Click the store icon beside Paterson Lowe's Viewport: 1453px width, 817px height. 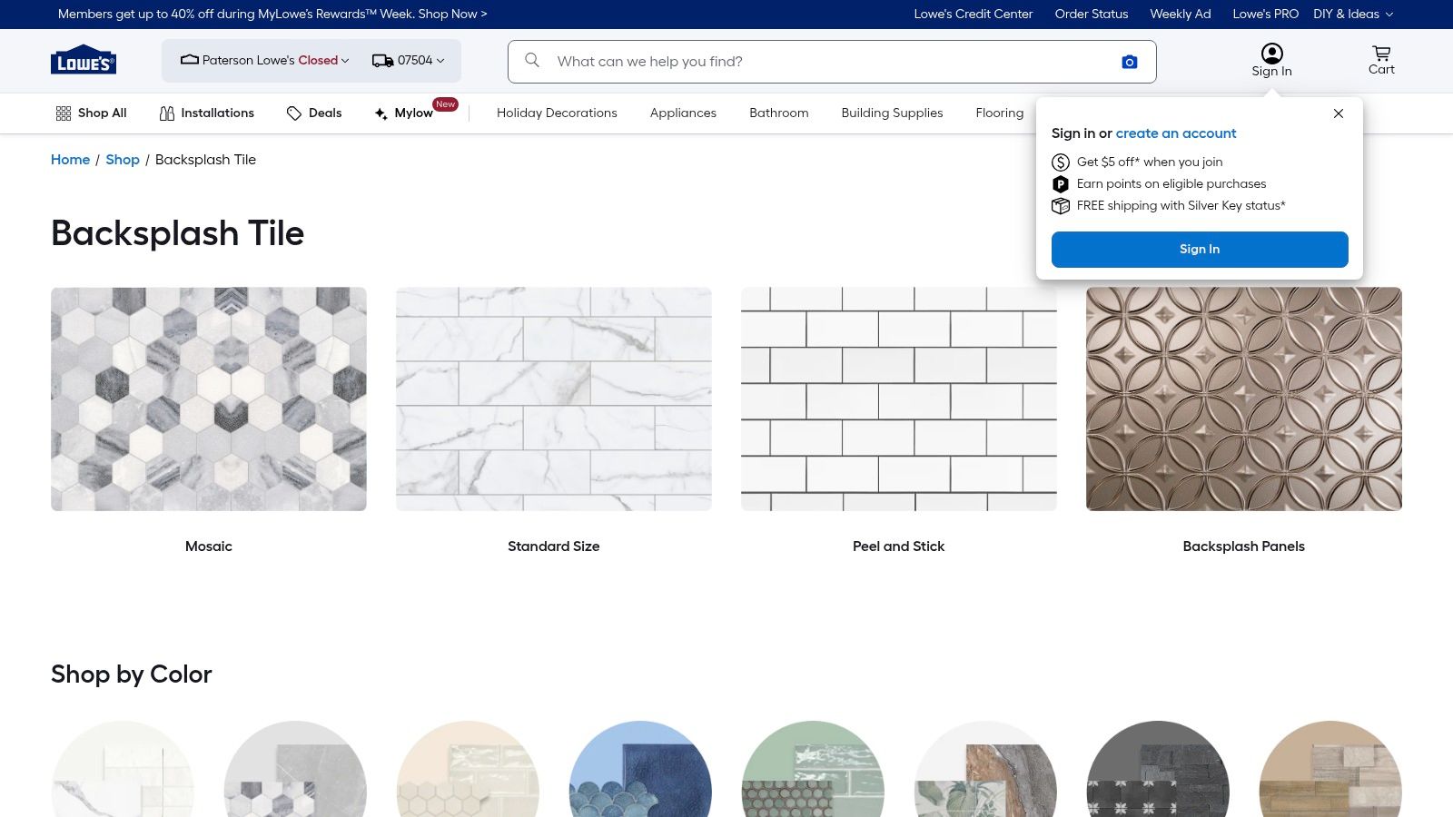(189, 60)
